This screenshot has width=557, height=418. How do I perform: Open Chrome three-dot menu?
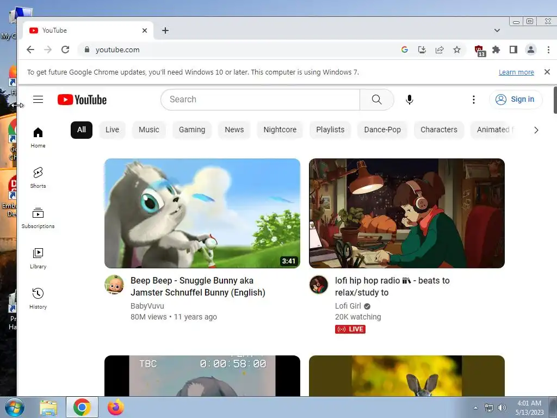click(x=548, y=50)
